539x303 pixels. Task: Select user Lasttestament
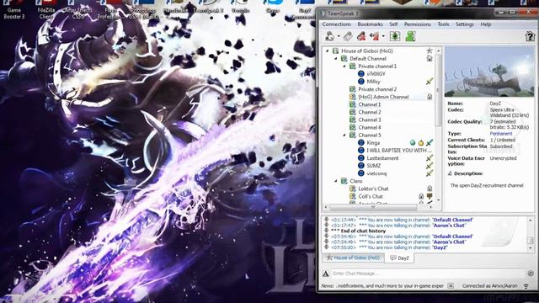[382, 158]
